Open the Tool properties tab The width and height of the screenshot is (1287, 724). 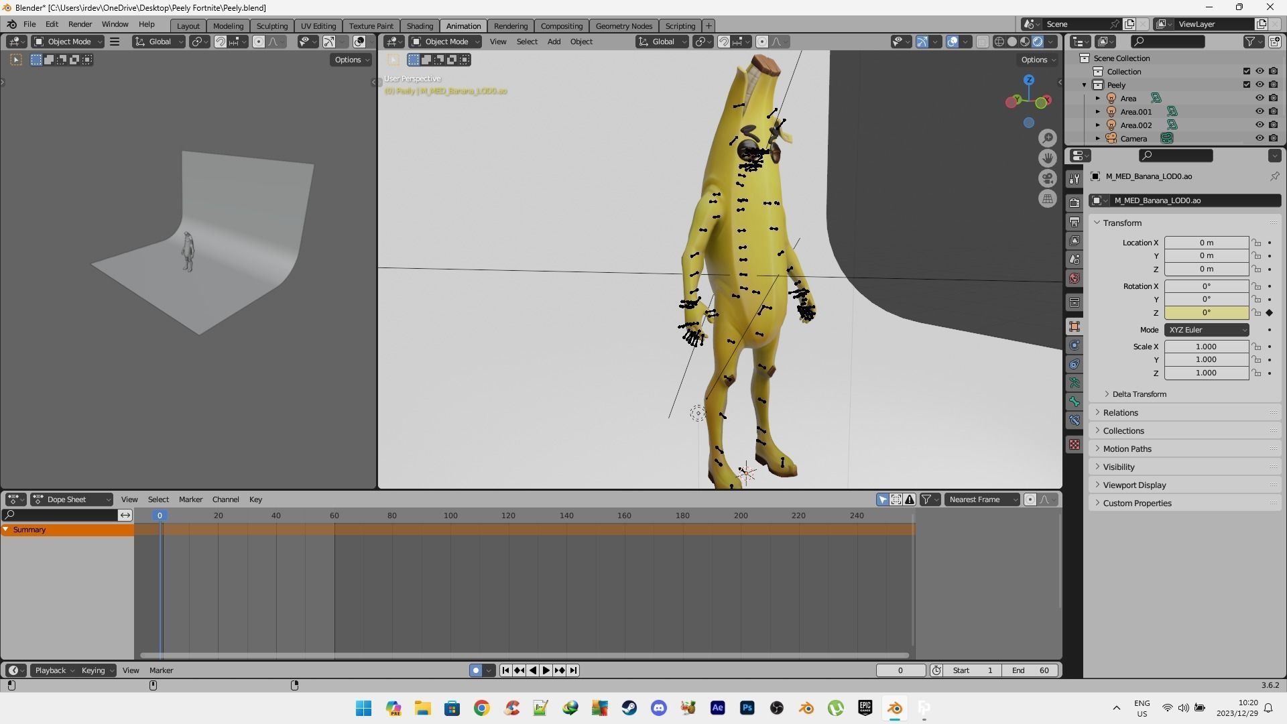point(1075,179)
